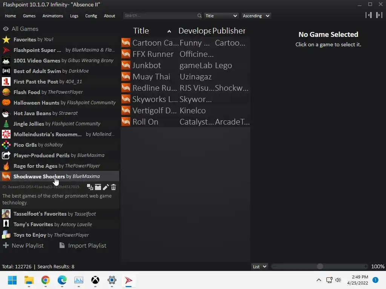Screen dimensions: 386x289
Task: Select the Skyworks L... game row
Action: [x=185, y=99]
